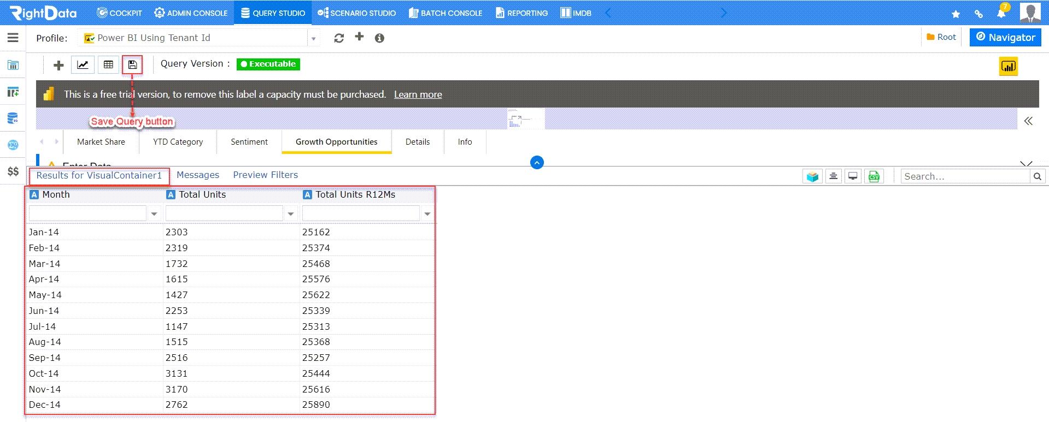Click the notifications bell icon
This screenshot has width=1049, height=422.
tap(1001, 13)
